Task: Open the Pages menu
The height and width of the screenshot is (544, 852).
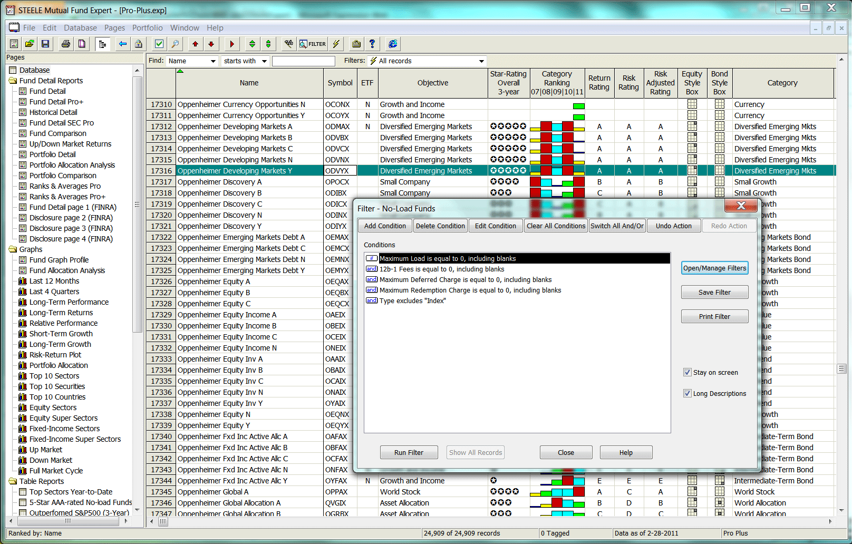Action: [x=114, y=28]
